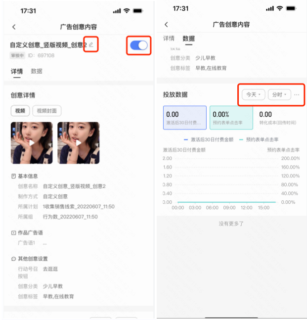Open the 今天 date dropdown
This screenshot has height=320, width=307.
tap(253, 94)
